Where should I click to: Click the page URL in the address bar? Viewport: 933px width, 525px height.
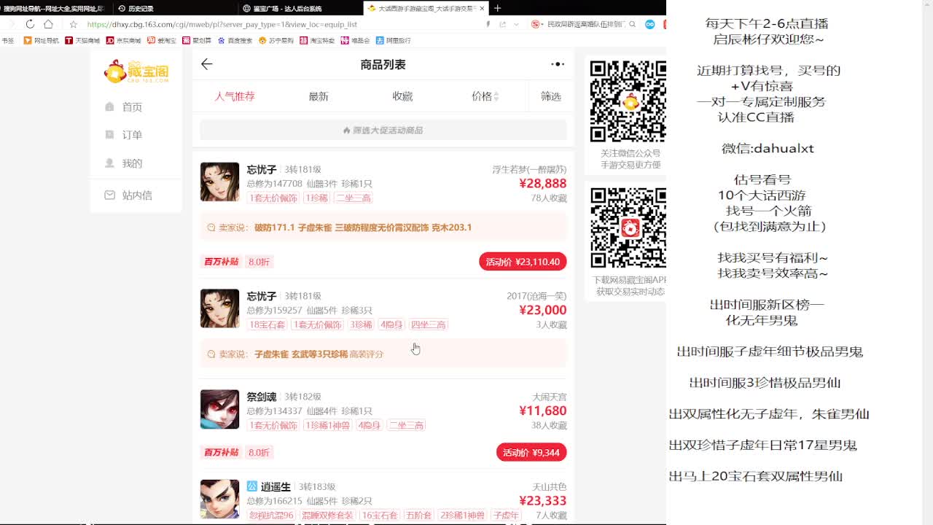click(222, 24)
